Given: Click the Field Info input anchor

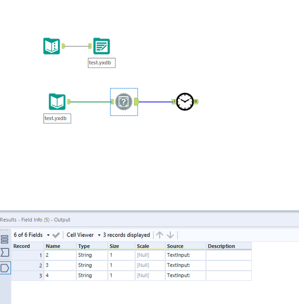Looking at the screenshot, I should [x=112, y=102].
